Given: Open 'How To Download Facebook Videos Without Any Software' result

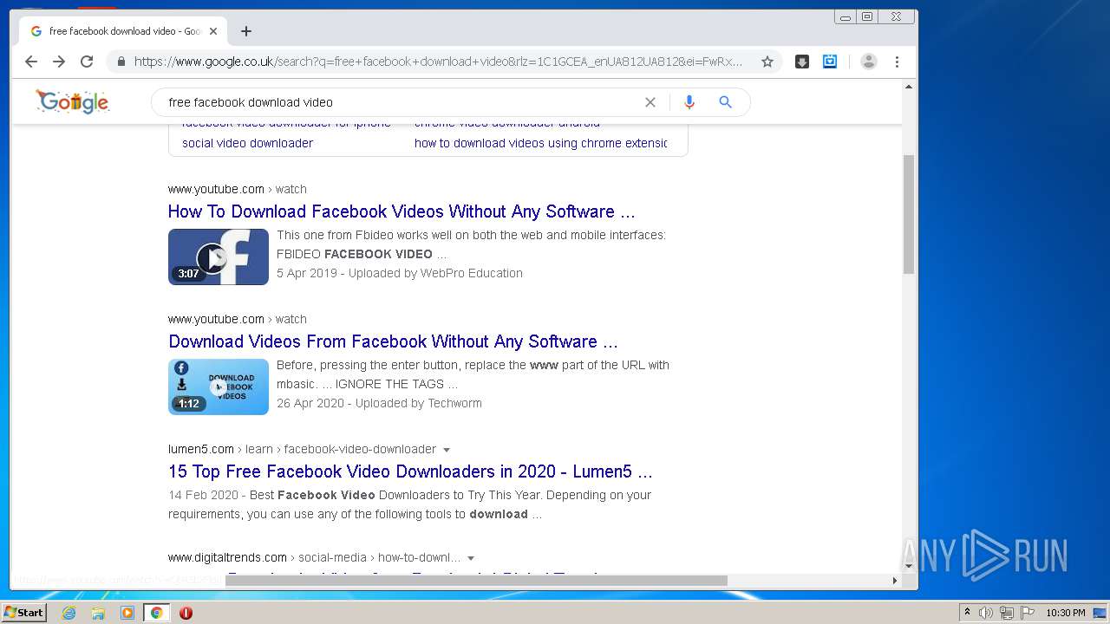Looking at the screenshot, I should [x=402, y=211].
